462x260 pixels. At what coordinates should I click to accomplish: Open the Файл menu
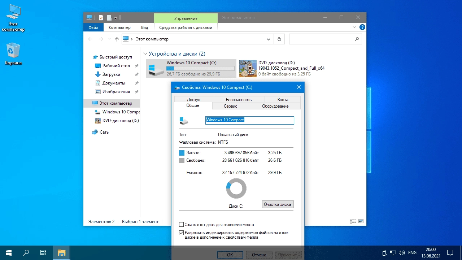click(x=93, y=27)
